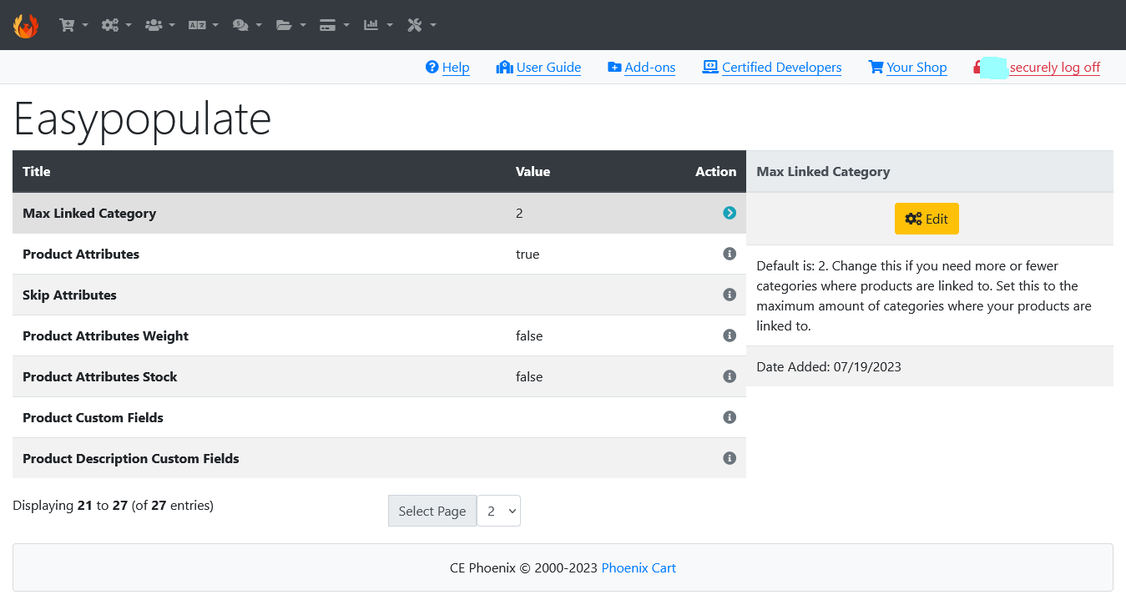The width and height of the screenshot is (1126, 605).
Task: Select the Product Custom Fields row title
Action: point(93,417)
